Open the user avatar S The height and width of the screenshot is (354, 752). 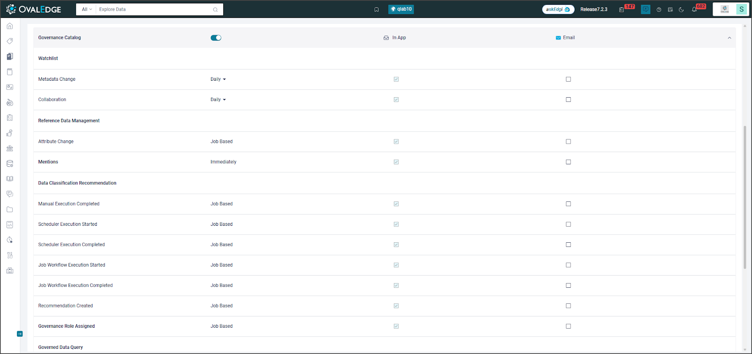[742, 9]
